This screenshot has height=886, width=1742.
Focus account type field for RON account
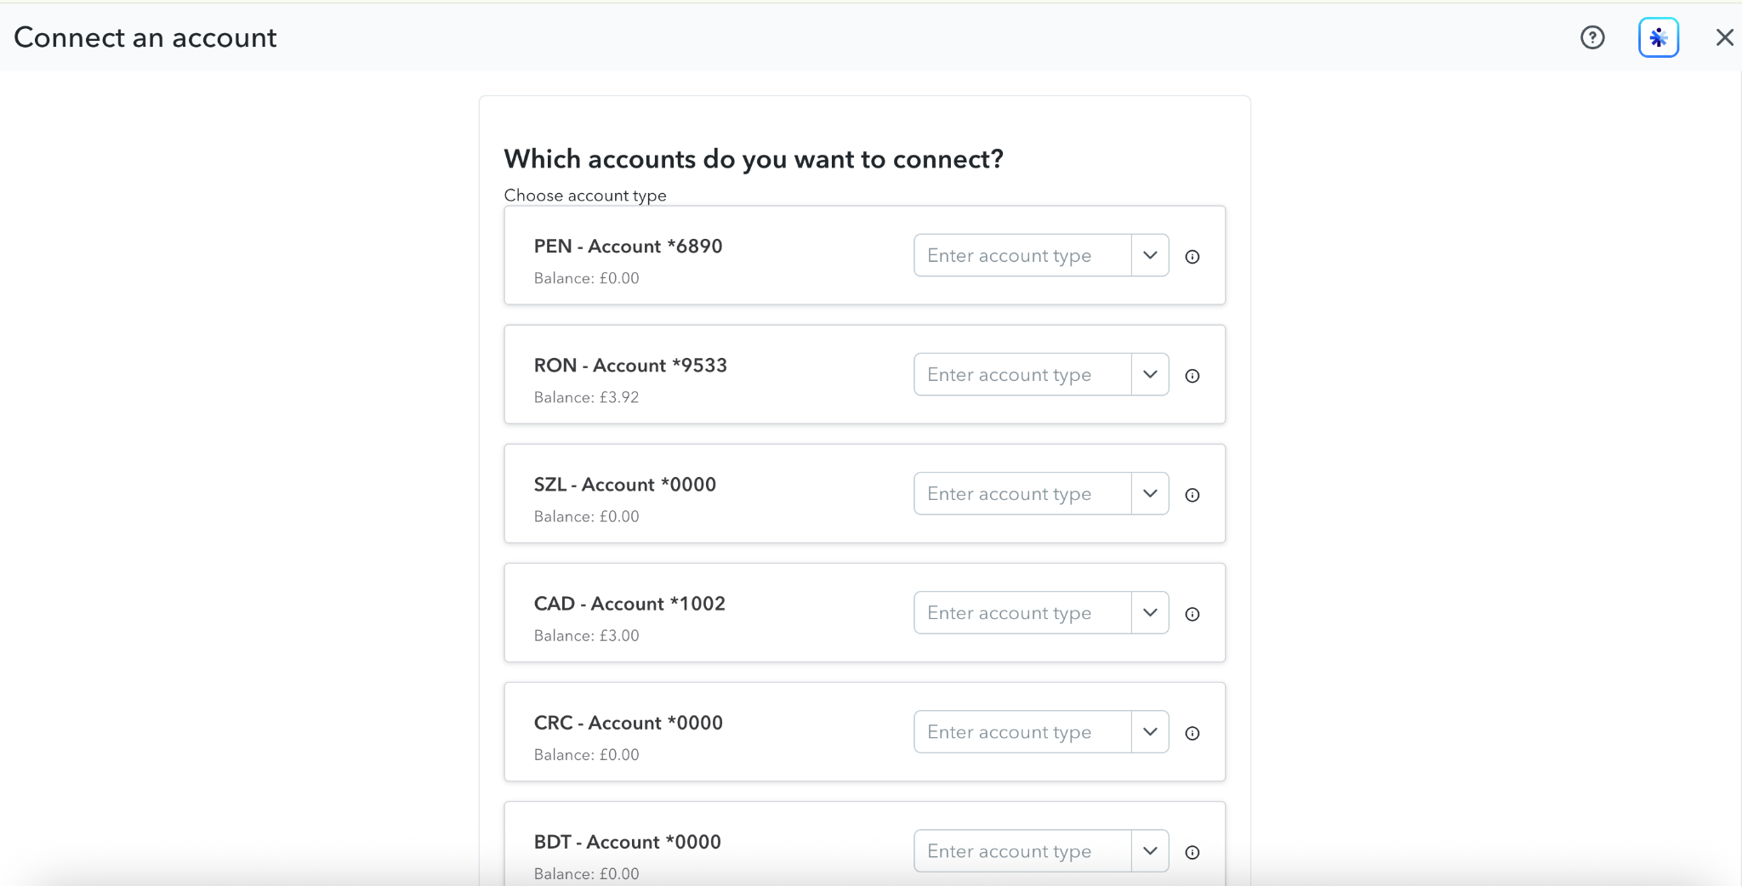click(1022, 374)
